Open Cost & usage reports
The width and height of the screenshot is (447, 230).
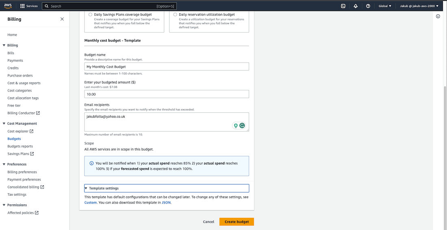coord(24,83)
